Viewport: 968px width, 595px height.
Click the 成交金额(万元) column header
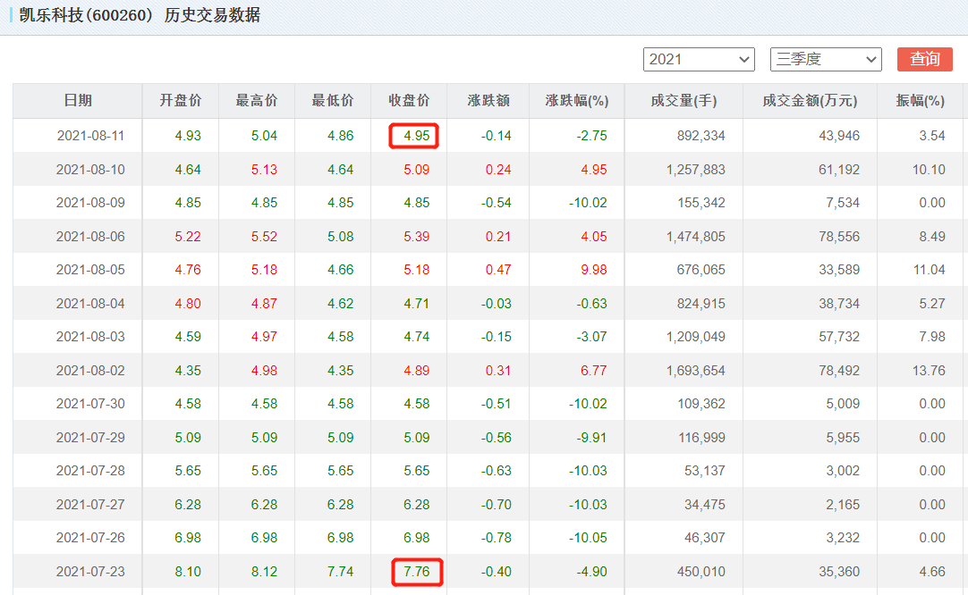click(810, 100)
